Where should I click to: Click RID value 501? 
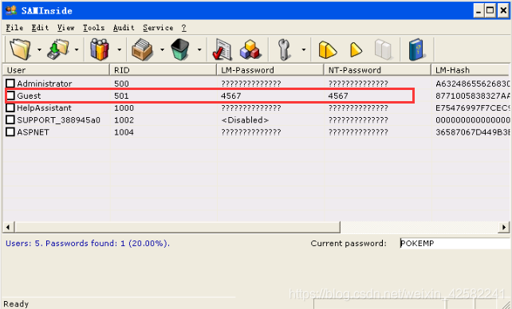pyautogui.click(x=121, y=96)
